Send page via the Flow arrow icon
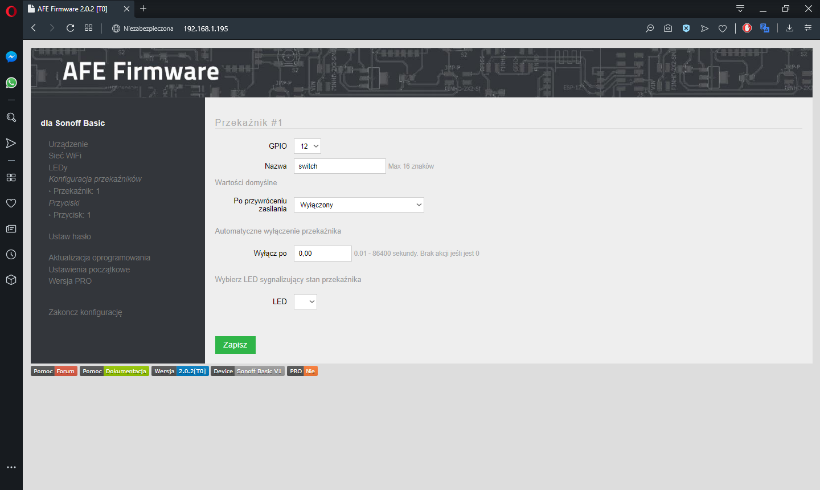Image resolution: width=820 pixels, height=490 pixels. tap(704, 28)
